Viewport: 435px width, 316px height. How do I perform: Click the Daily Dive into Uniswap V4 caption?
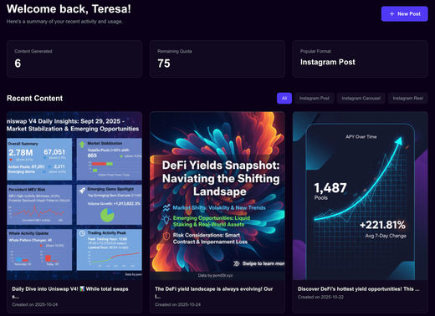(x=70, y=293)
